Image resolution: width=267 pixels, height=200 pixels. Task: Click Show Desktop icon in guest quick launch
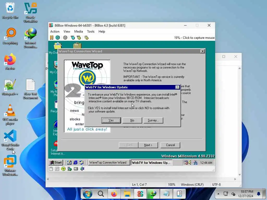tap(69, 162)
